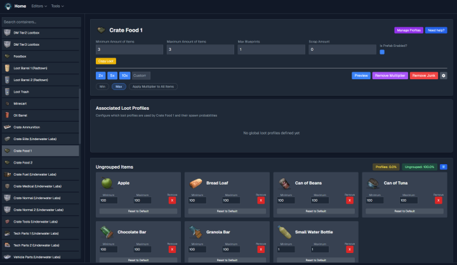Click the red Remove Junk button
The width and height of the screenshot is (457, 265).
pyautogui.click(x=424, y=75)
